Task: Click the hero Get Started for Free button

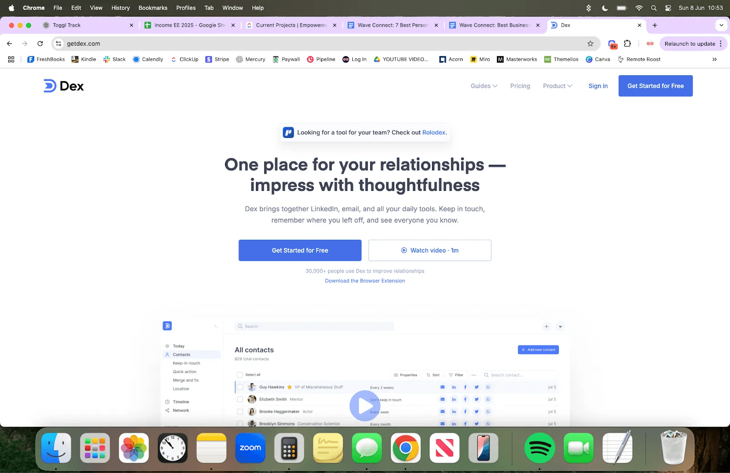Action: (300, 250)
